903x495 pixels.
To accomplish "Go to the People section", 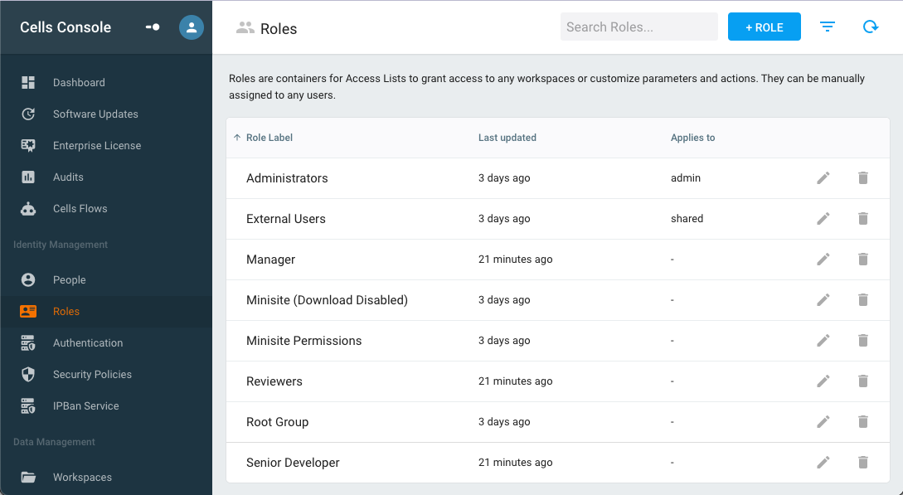I will pyautogui.click(x=106, y=279).
